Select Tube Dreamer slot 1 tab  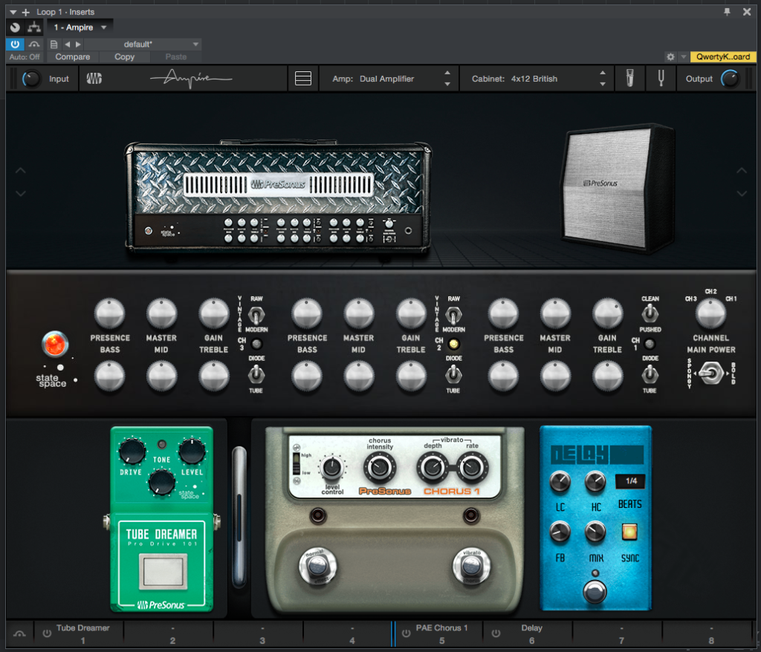pos(79,633)
